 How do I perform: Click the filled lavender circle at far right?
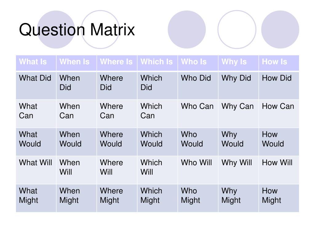(x=280, y=29)
